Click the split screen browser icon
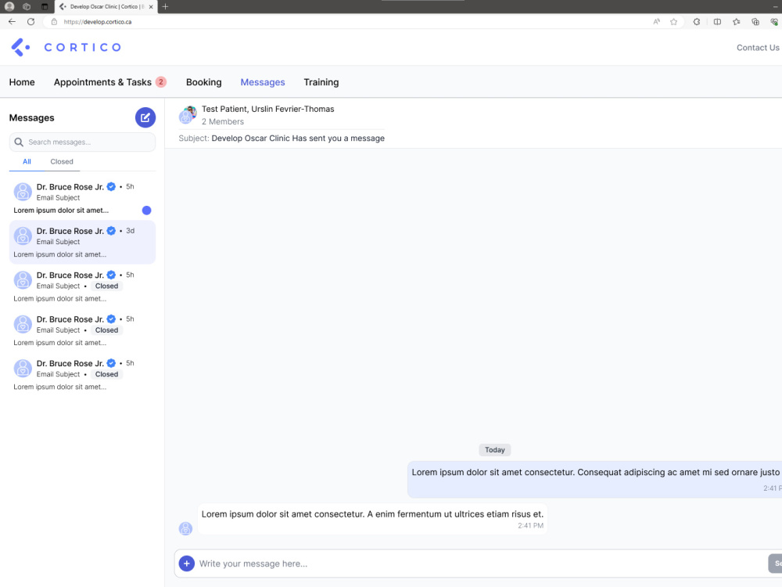 (717, 21)
